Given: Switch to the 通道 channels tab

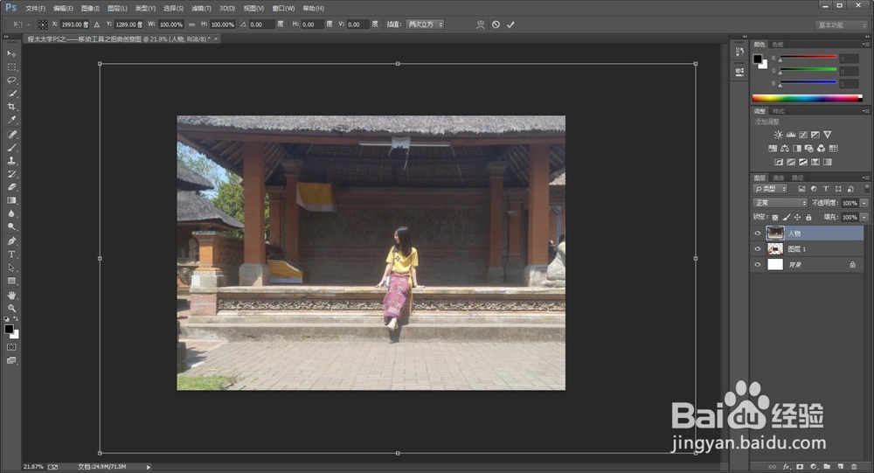Looking at the screenshot, I should click(x=779, y=177).
